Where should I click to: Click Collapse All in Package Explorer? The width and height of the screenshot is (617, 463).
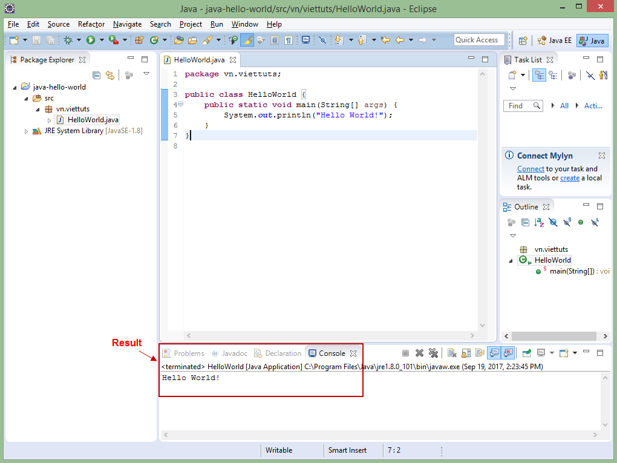[x=96, y=75]
